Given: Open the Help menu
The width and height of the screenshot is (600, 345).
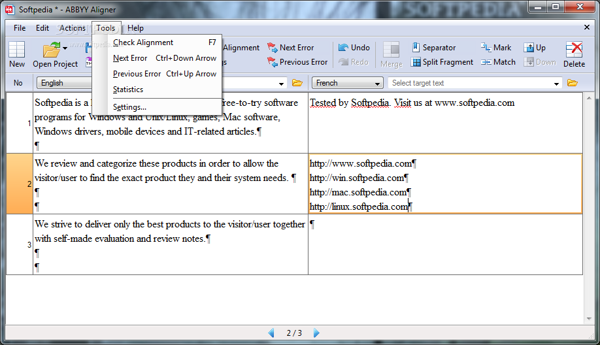Looking at the screenshot, I should point(135,28).
